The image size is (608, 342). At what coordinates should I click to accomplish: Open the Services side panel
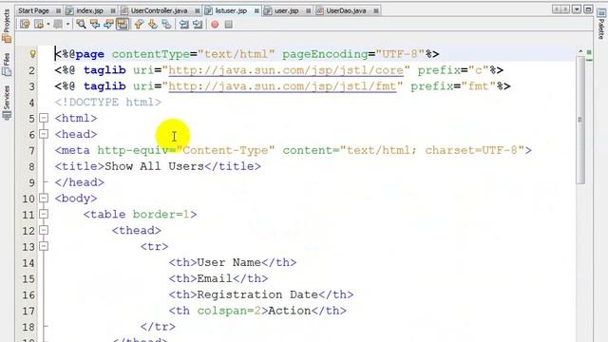click(7, 103)
